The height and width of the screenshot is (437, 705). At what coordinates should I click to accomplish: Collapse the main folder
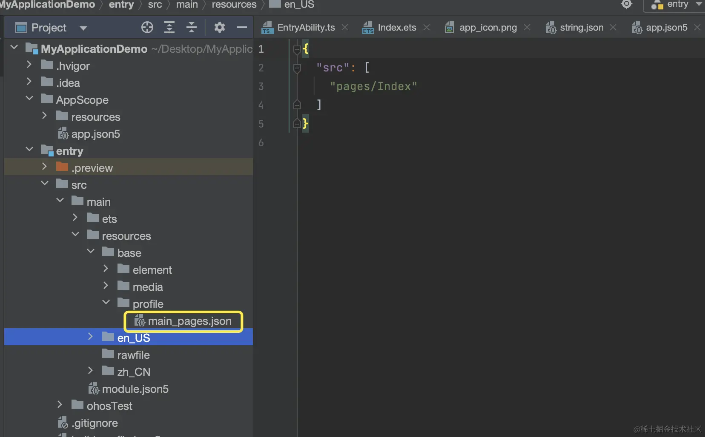click(60, 200)
